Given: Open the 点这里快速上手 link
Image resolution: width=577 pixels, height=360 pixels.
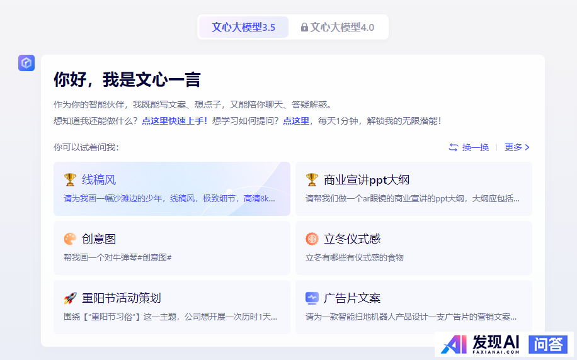Looking at the screenshot, I should 174,121.
